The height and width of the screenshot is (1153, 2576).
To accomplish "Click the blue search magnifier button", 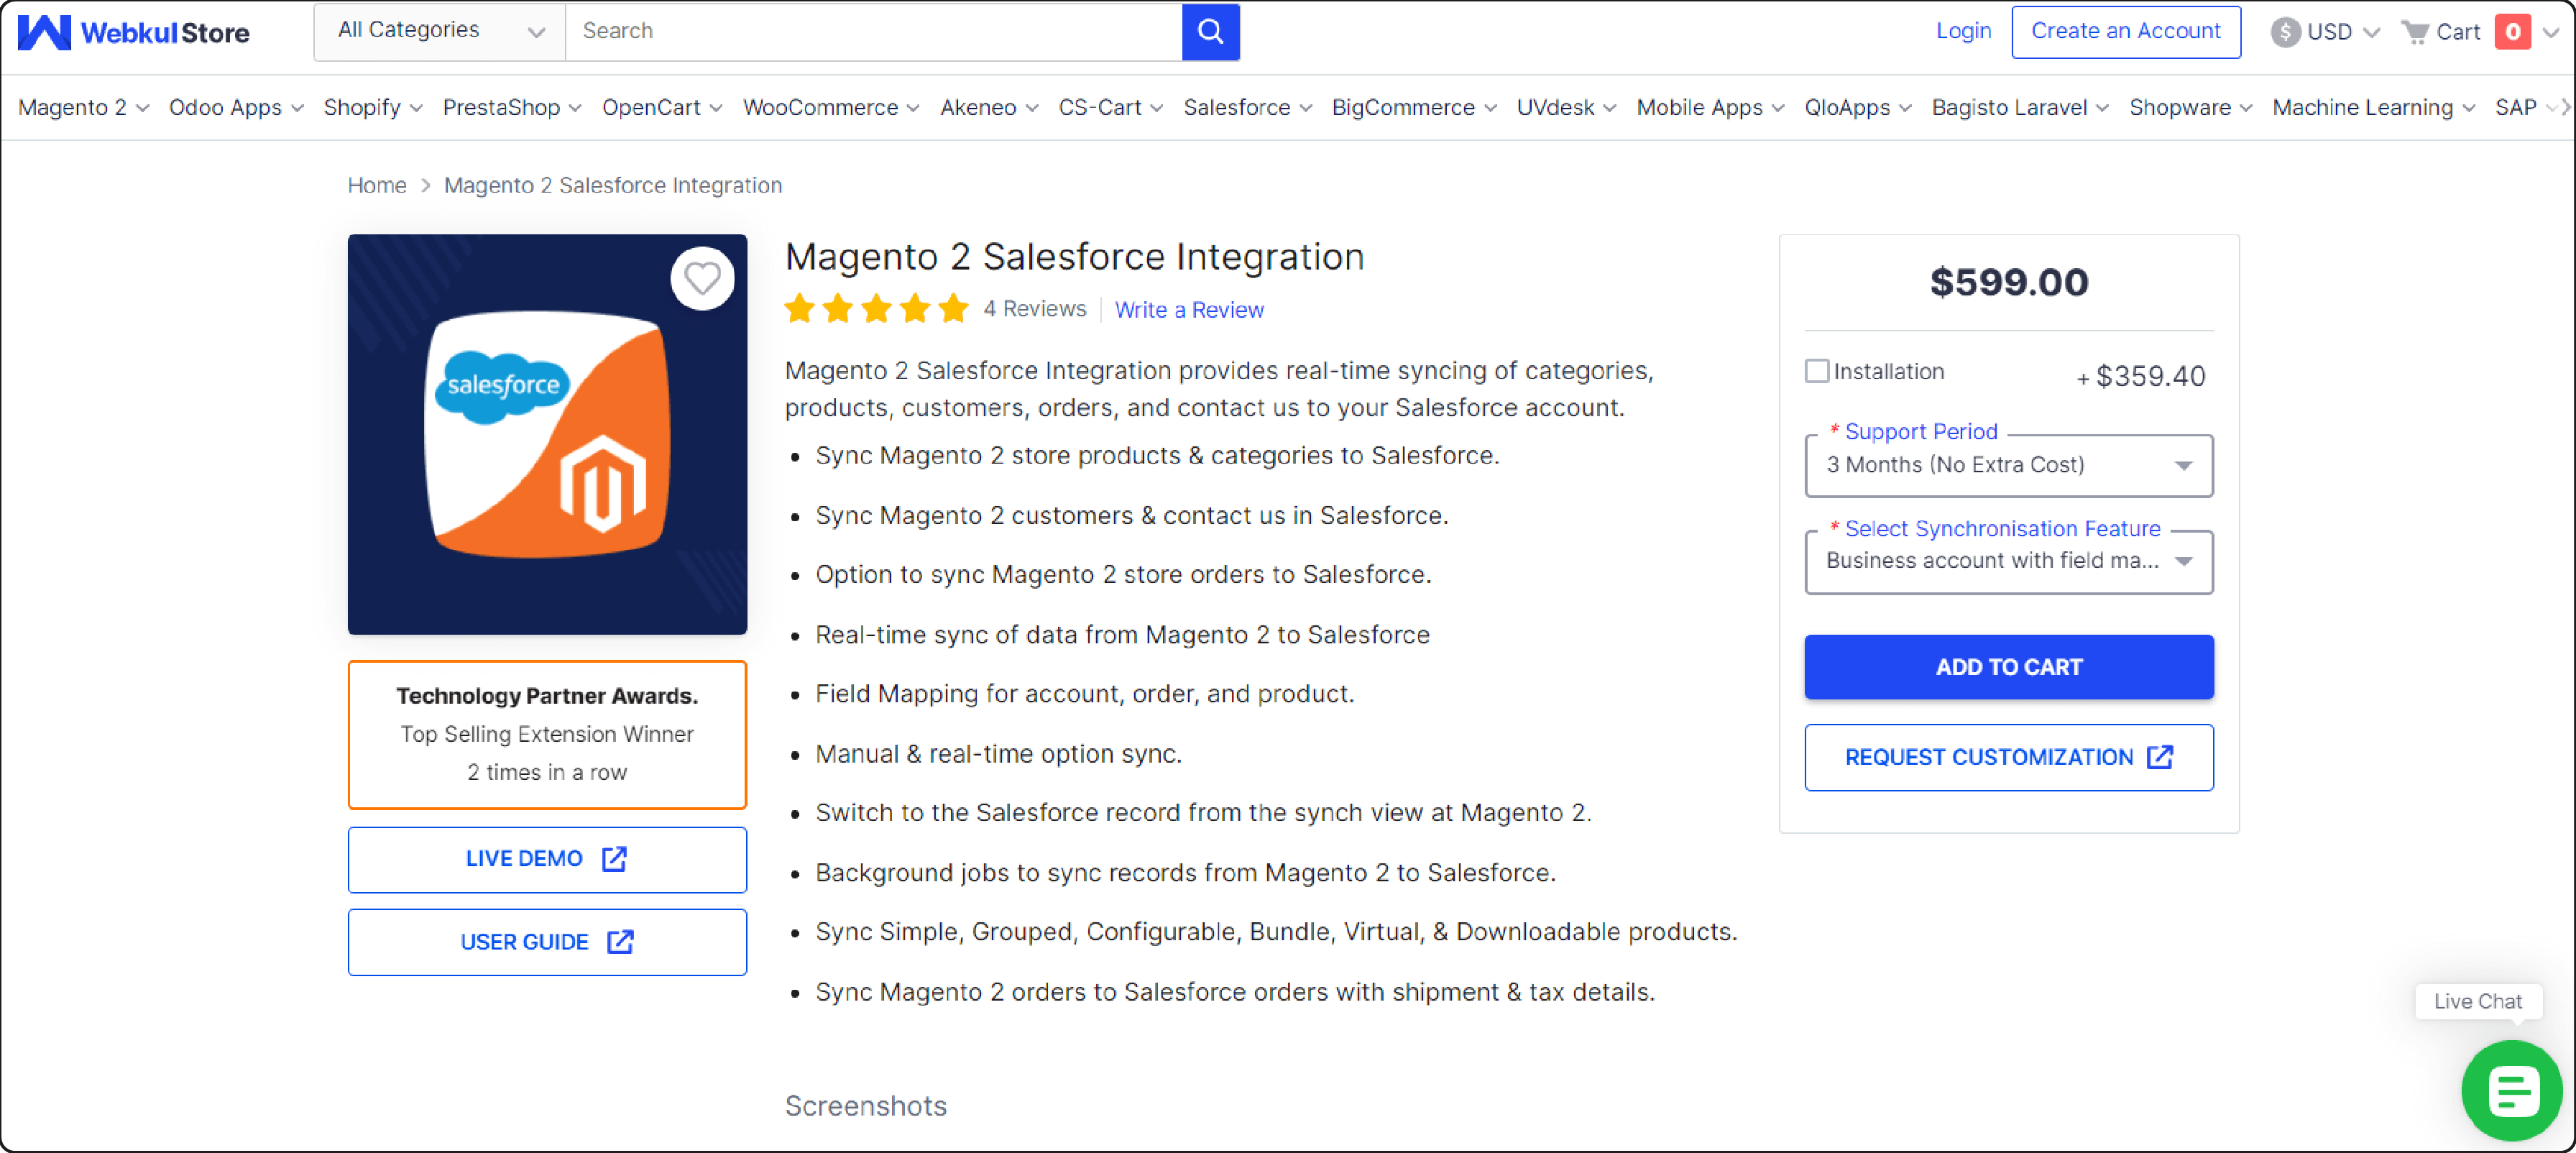I will pyautogui.click(x=1210, y=32).
